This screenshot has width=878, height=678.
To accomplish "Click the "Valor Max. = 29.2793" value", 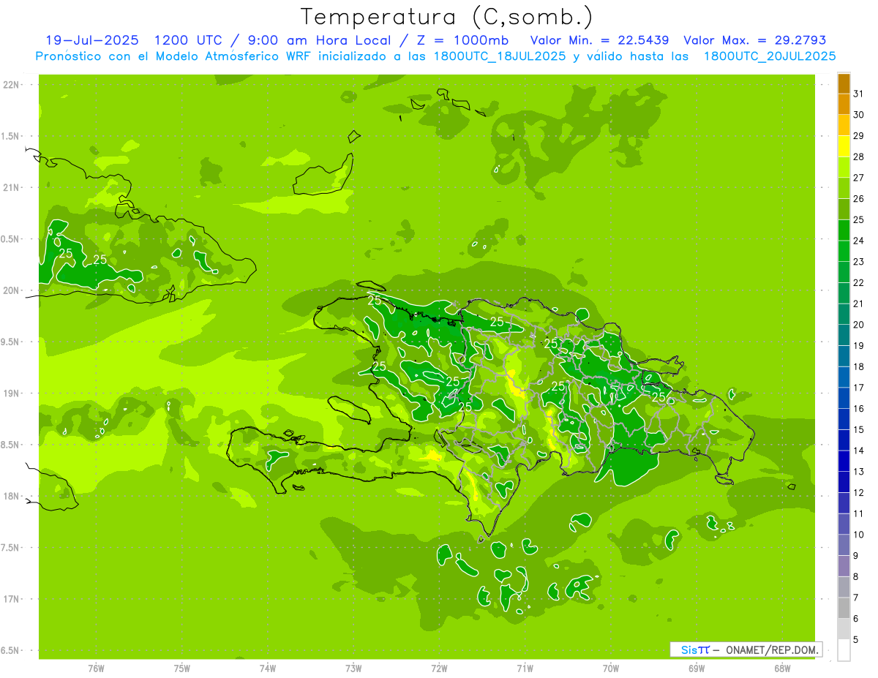I will coord(754,40).
